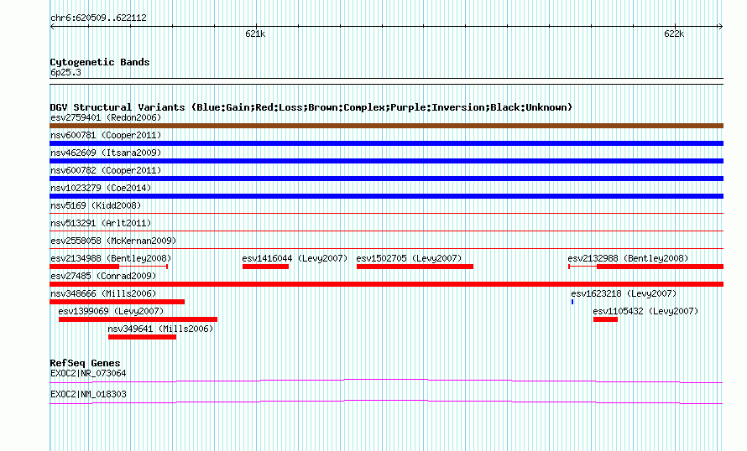Click the esv1399069 (Levy2007) label
This screenshot has height=451, width=747.
pyautogui.click(x=111, y=311)
